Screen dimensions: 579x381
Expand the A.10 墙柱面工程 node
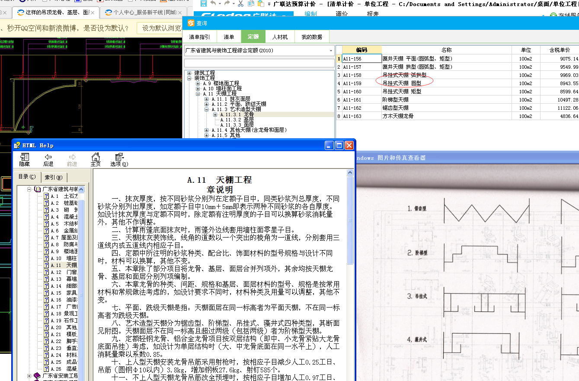point(198,89)
